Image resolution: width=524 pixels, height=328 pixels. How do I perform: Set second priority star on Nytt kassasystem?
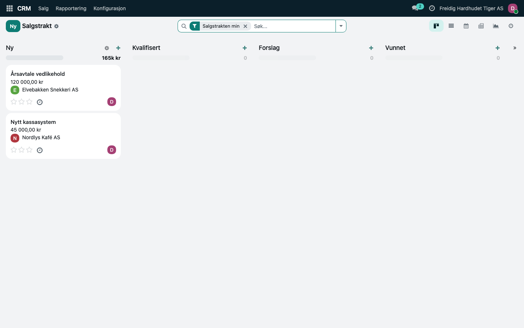click(21, 150)
